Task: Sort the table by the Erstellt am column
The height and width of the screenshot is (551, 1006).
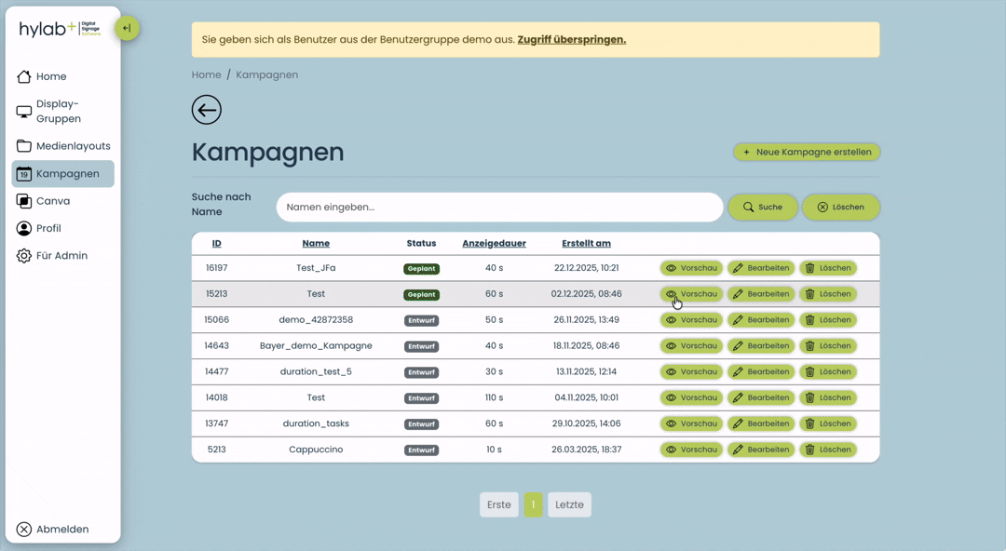Action: click(x=586, y=243)
